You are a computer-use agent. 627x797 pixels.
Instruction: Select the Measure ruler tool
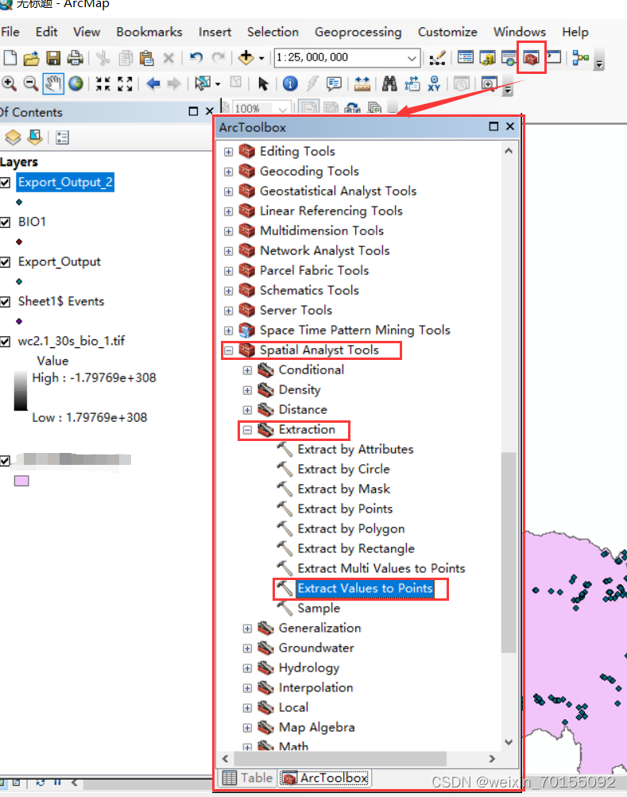pos(362,83)
